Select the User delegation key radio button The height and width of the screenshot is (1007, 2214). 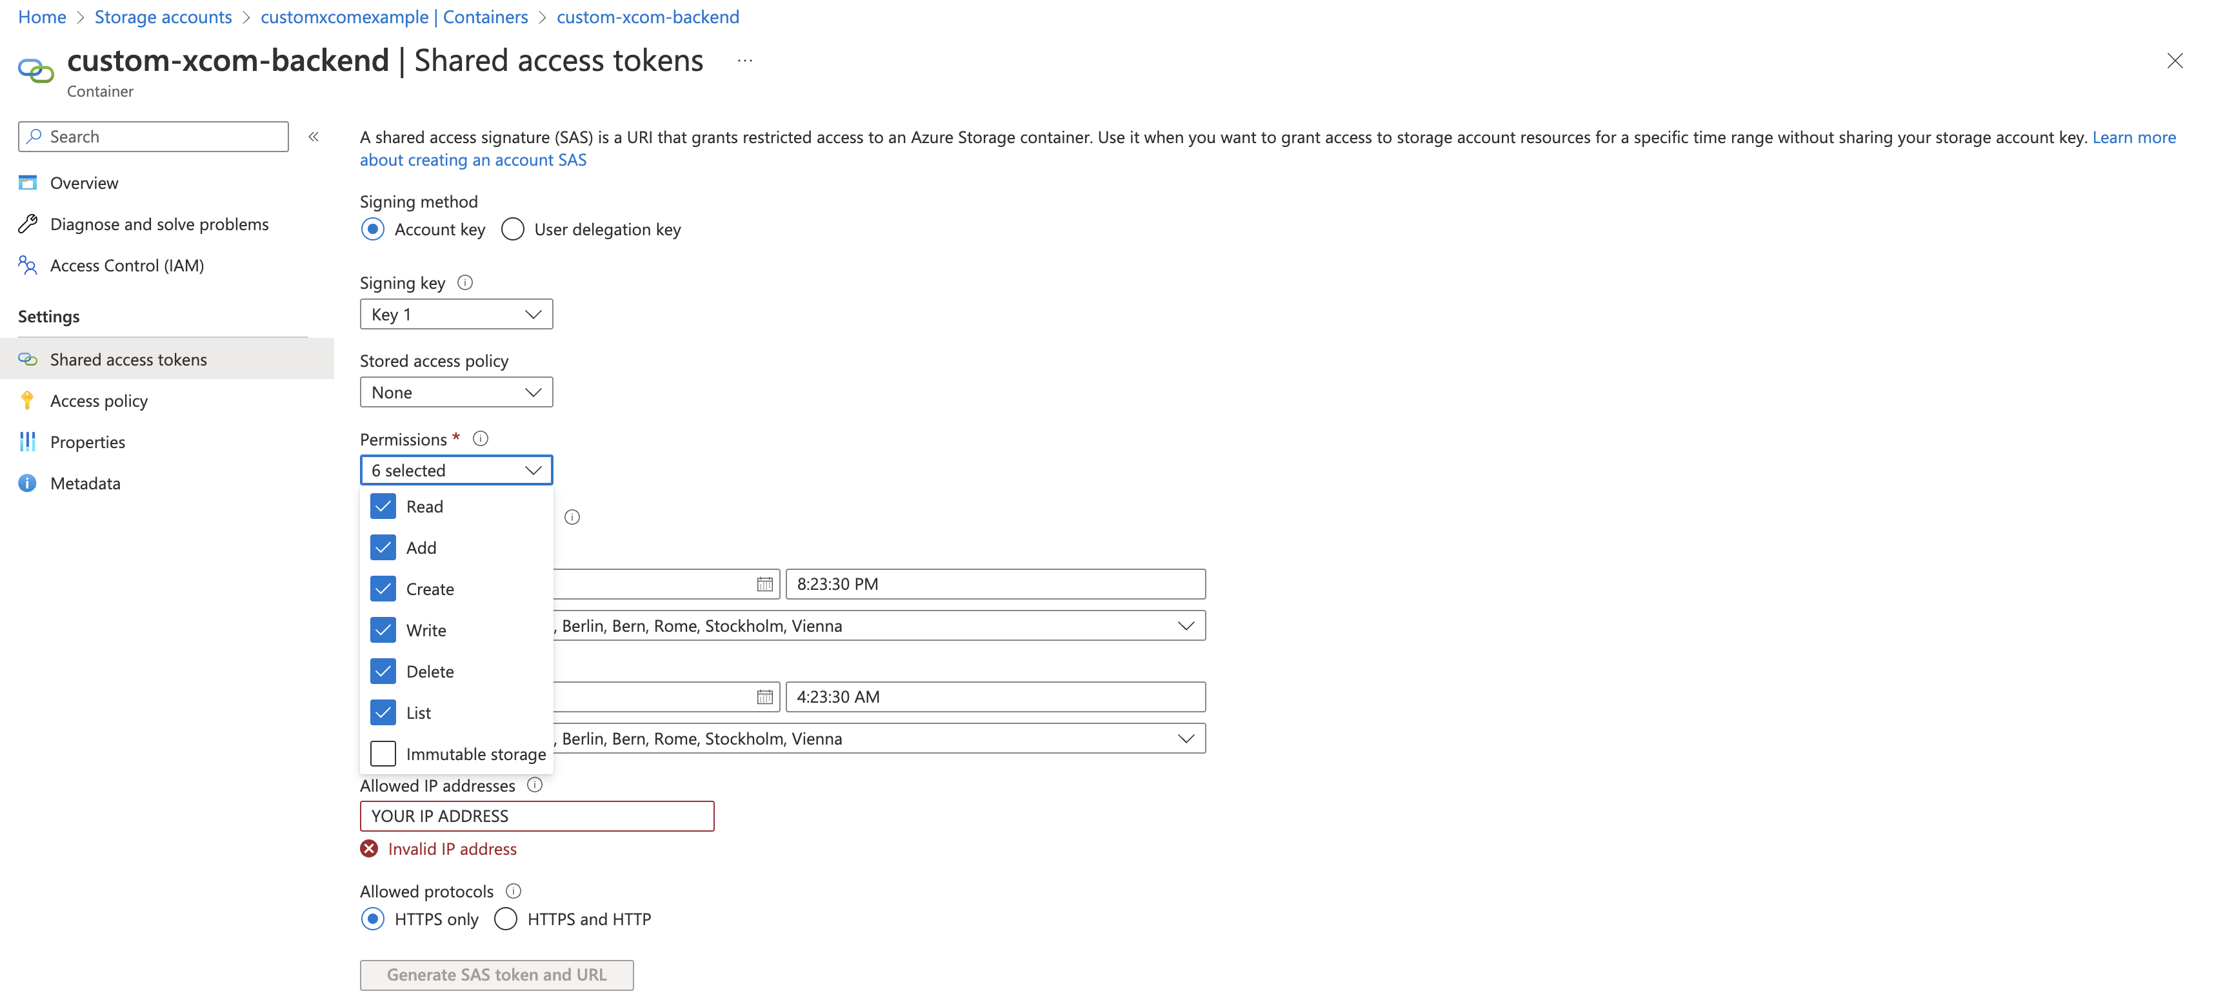click(513, 230)
